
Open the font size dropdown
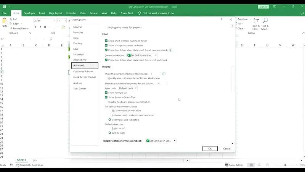click(65, 21)
